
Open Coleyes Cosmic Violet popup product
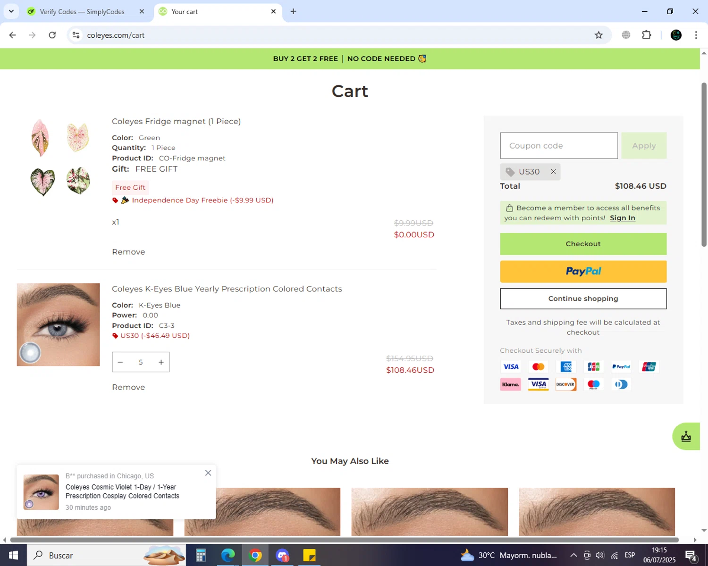(x=122, y=491)
